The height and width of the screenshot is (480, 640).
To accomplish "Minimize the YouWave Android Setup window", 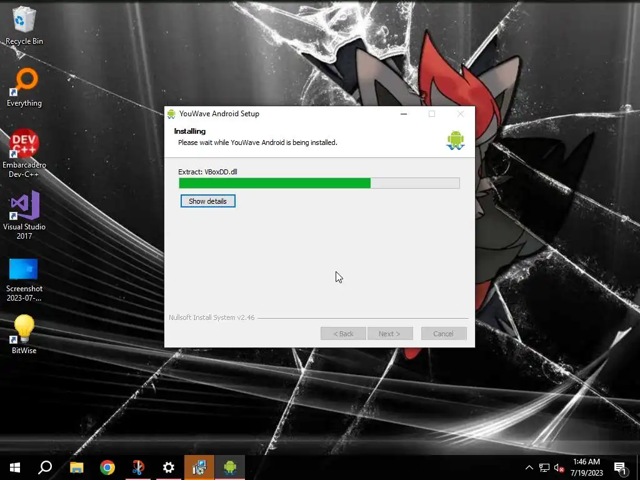I will (x=404, y=114).
